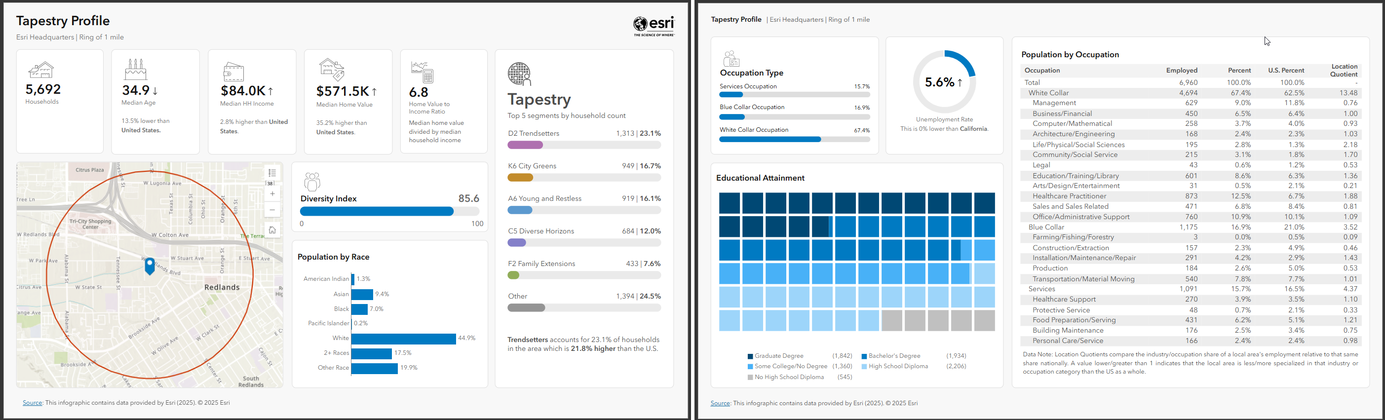1385x420 pixels.
Task: Click the Median HH Income up arrow
Action: (x=270, y=91)
